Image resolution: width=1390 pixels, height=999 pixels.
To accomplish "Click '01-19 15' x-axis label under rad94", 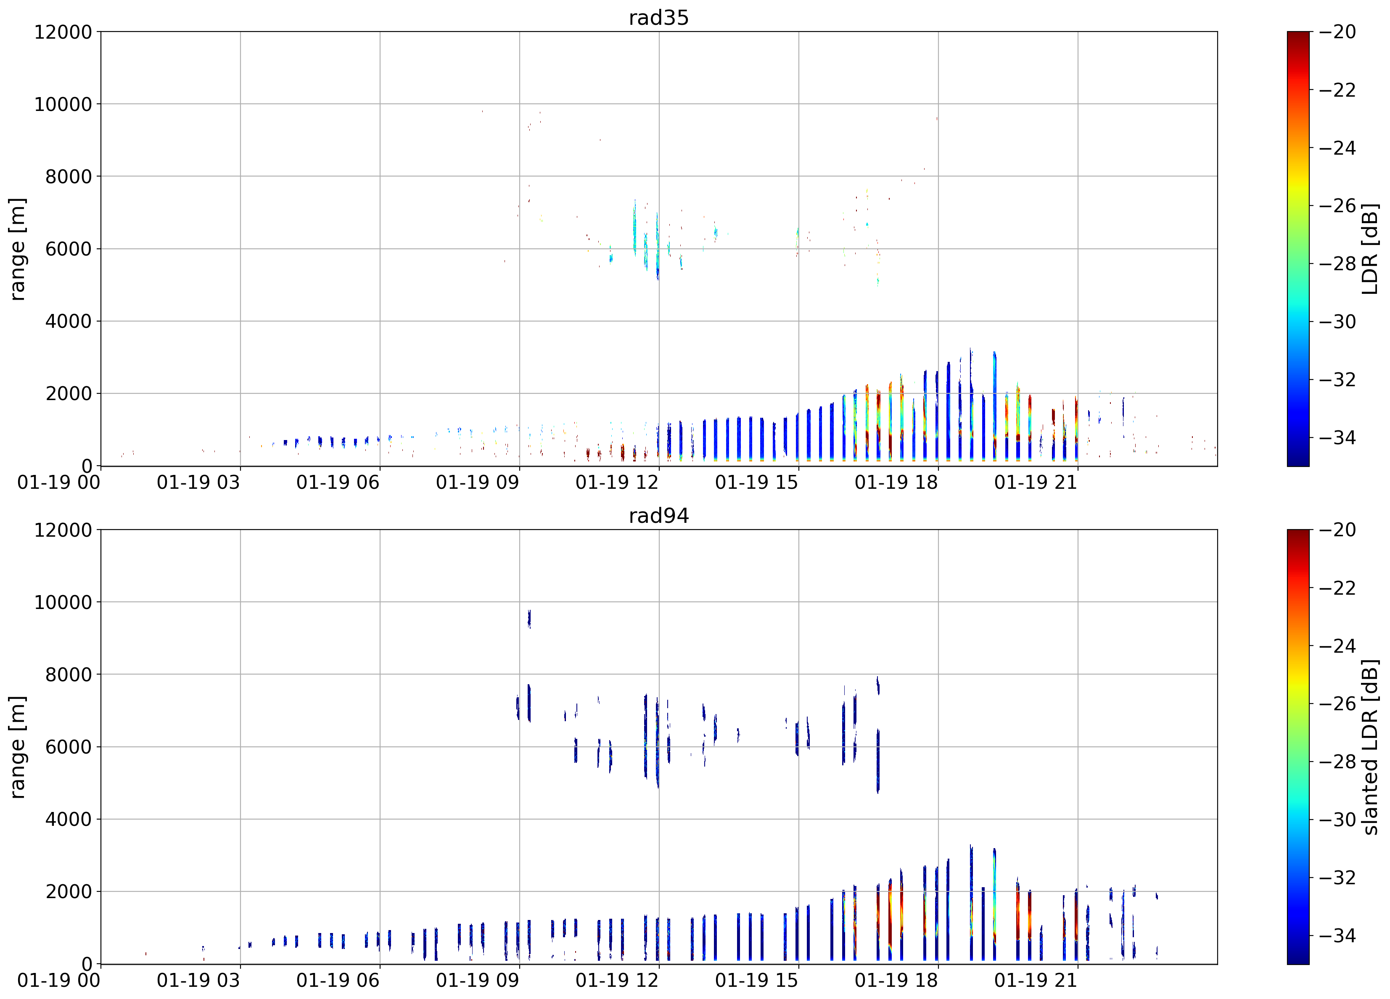I will coord(757,981).
